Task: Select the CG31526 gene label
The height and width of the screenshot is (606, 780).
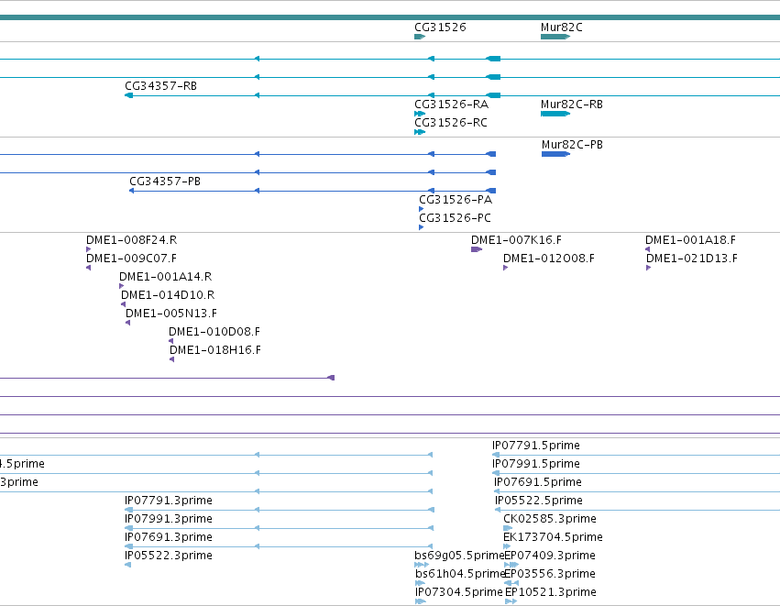Action: 440,27
